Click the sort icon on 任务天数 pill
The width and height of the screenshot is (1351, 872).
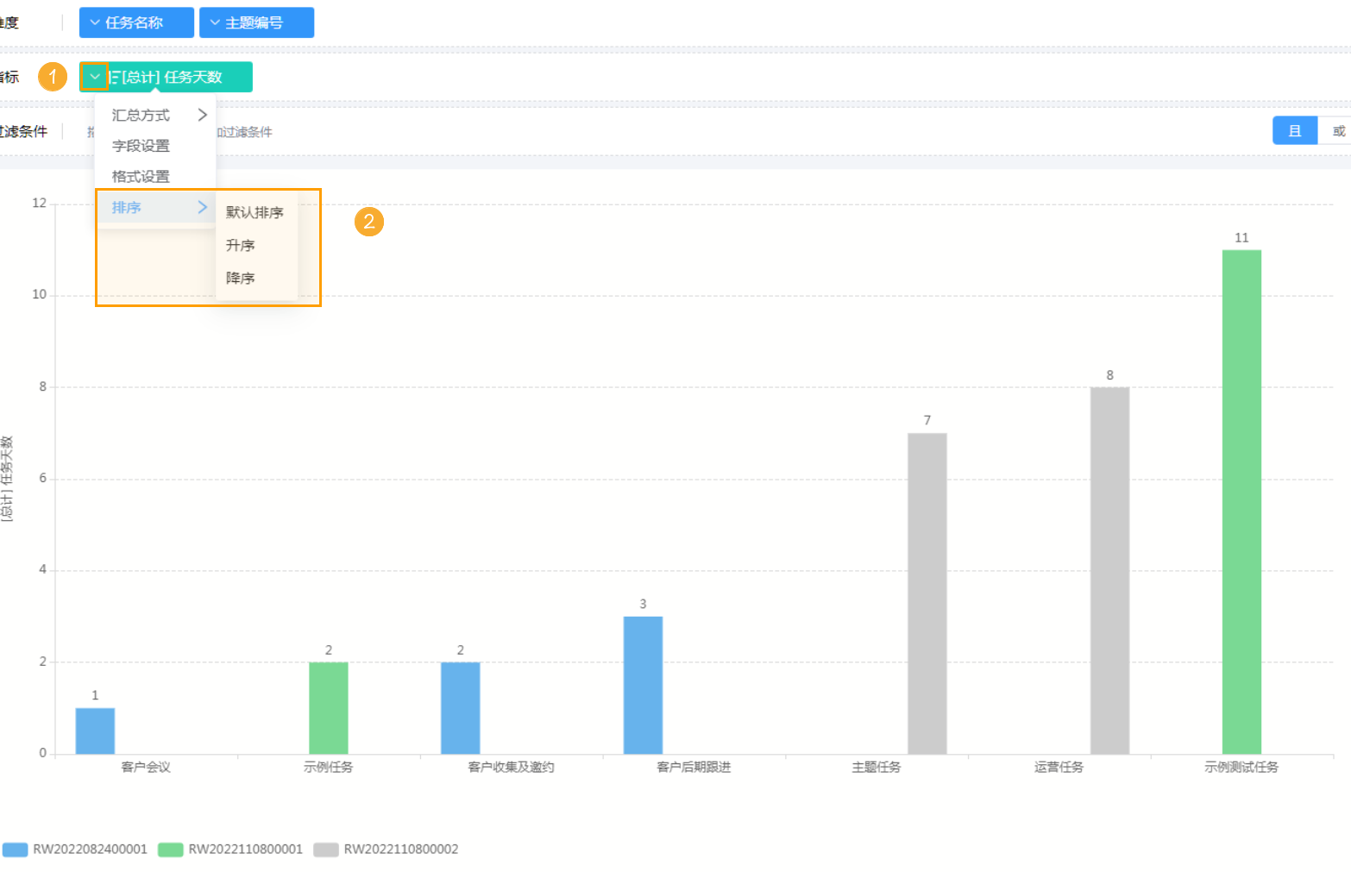point(115,78)
